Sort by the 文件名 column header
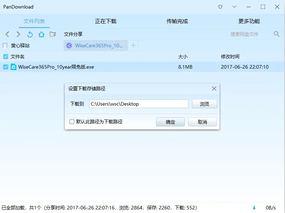This screenshot has height=213, width=285. 17,57
